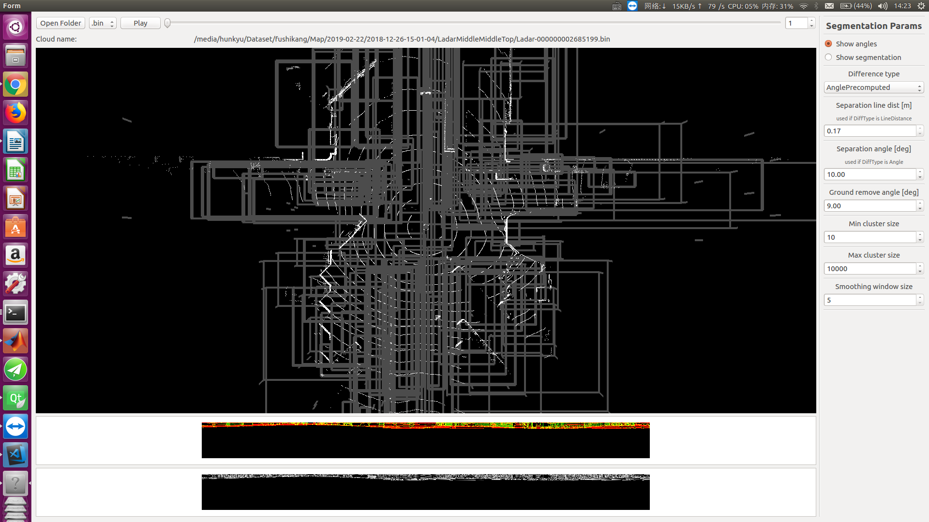This screenshot has width=929, height=522.
Task: Click the frame number input near Play slider
Action: pyautogui.click(x=796, y=23)
